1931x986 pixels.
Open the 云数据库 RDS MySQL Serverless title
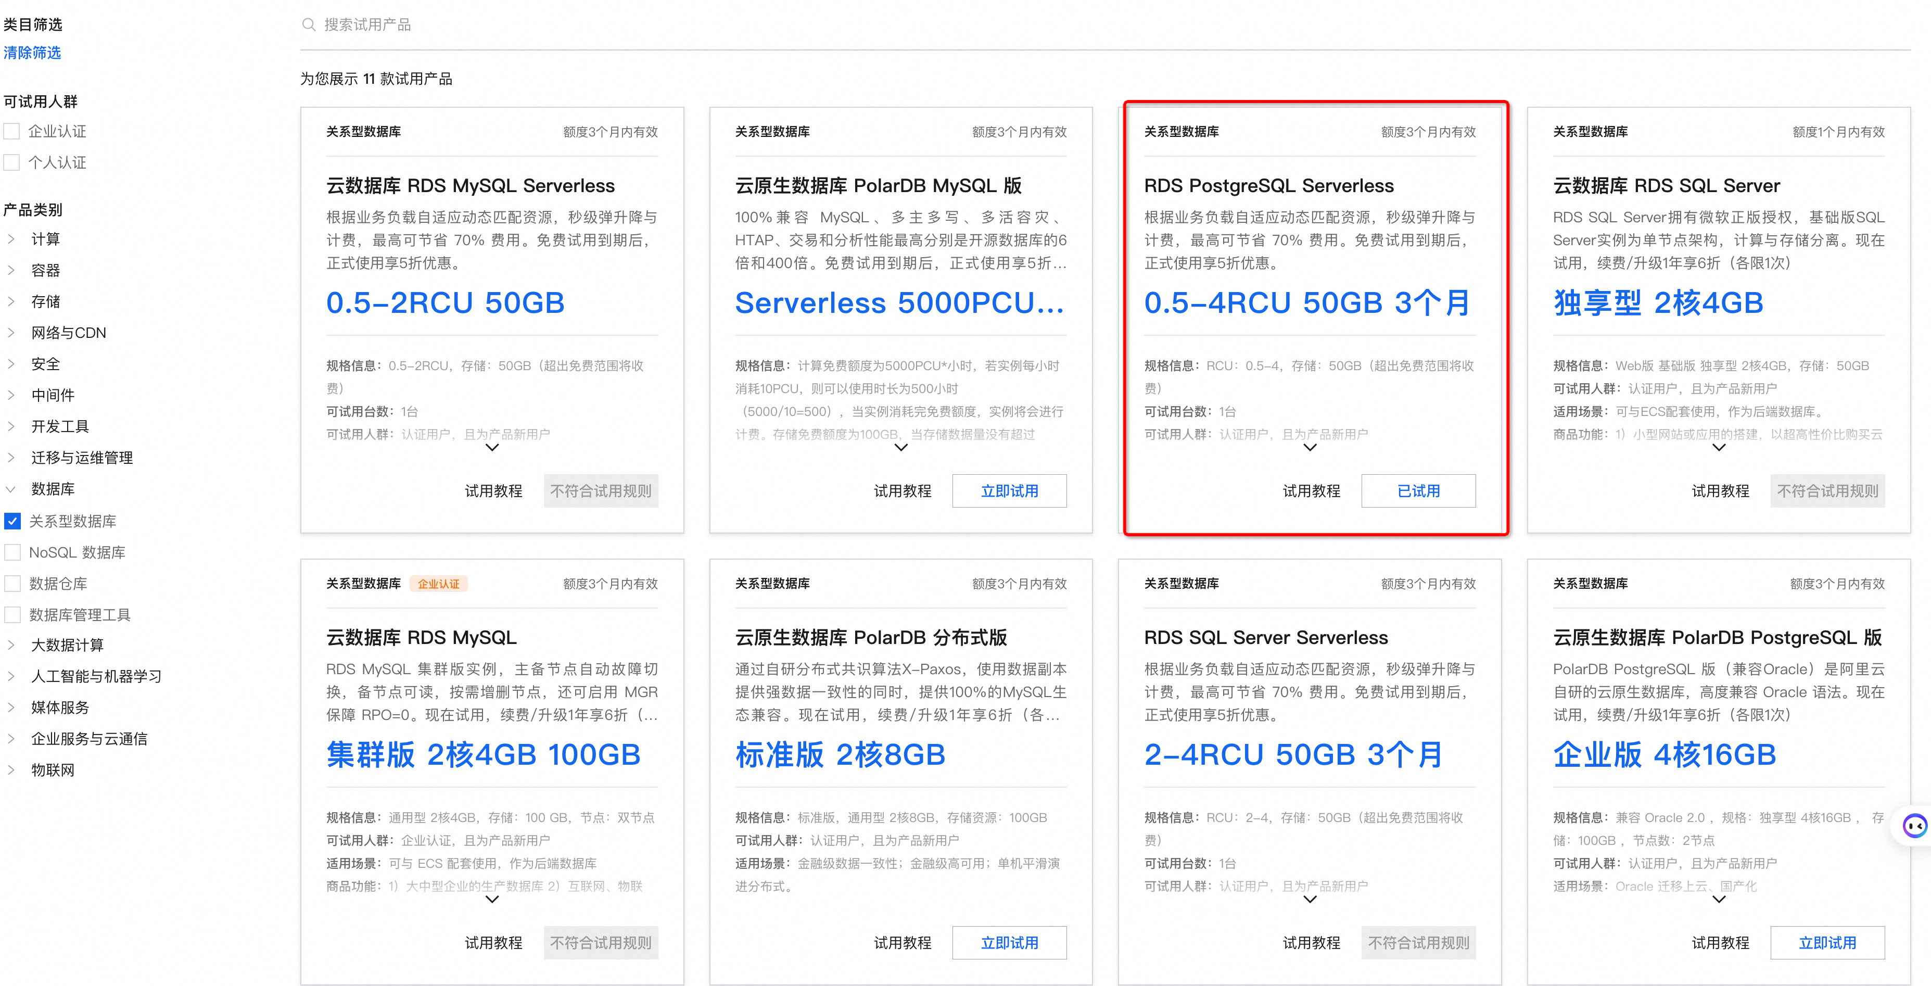point(470,185)
